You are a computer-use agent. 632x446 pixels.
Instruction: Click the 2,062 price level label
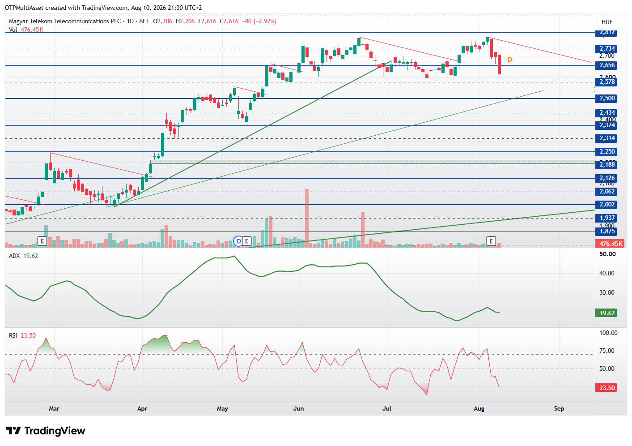click(607, 192)
